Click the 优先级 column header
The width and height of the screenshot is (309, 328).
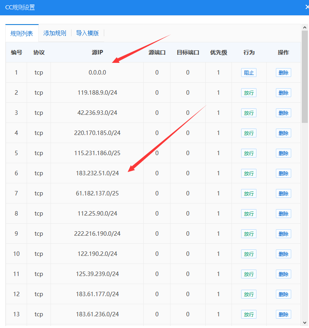pyautogui.click(x=219, y=52)
